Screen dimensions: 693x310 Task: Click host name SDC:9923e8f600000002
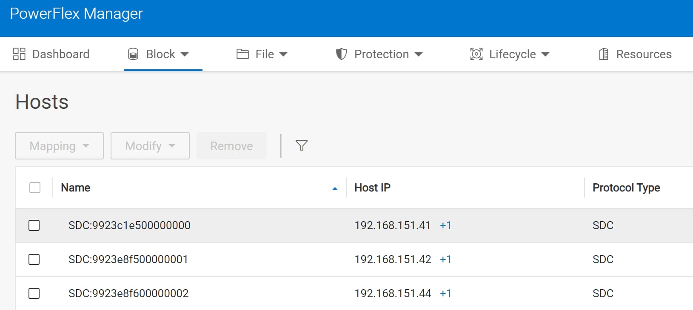[x=128, y=293]
